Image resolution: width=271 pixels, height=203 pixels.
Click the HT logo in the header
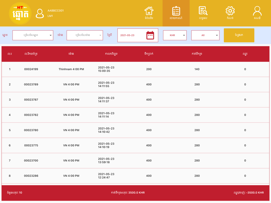[20, 13]
